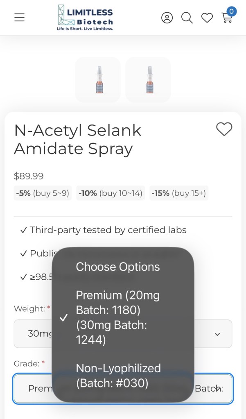Choose the Premium batch grade option
Viewport: 246px width, 419px height.
(x=118, y=317)
